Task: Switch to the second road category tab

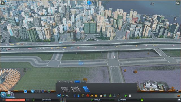Action: pos(66,82)
